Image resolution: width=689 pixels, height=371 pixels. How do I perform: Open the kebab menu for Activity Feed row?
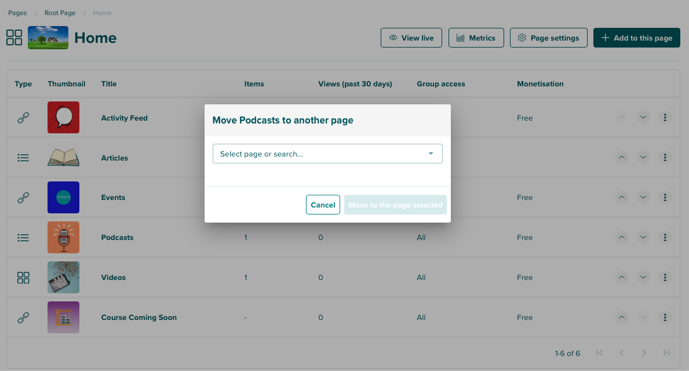tap(665, 117)
